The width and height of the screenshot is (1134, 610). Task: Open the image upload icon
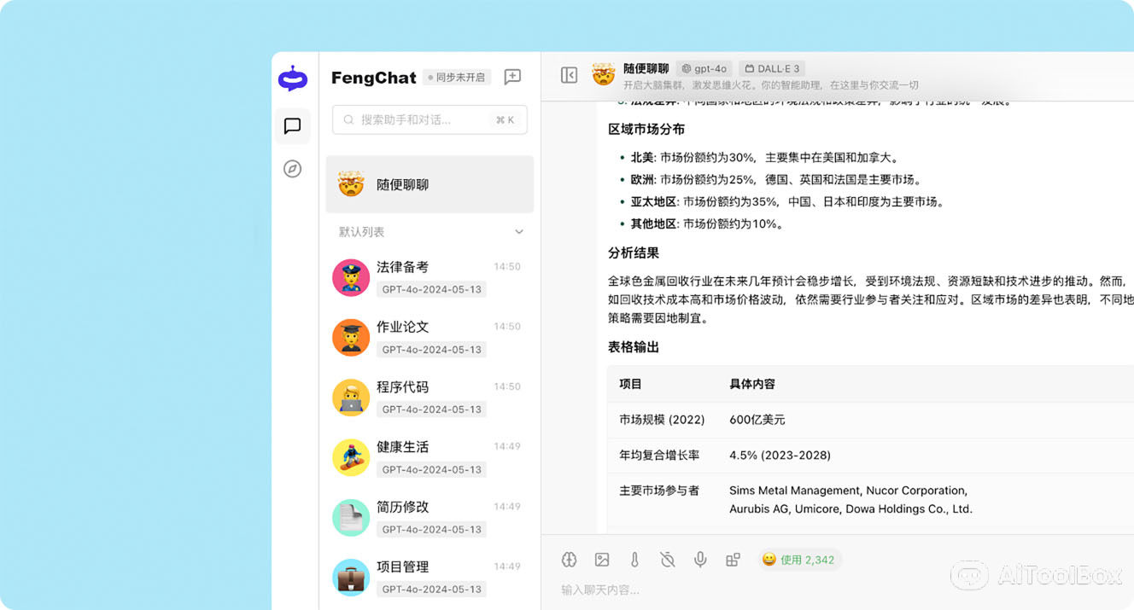[602, 559]
